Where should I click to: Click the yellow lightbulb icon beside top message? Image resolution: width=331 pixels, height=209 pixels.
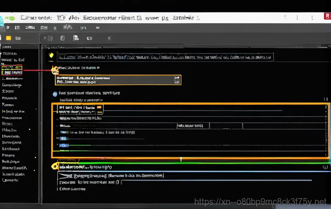tap(51, 56)
